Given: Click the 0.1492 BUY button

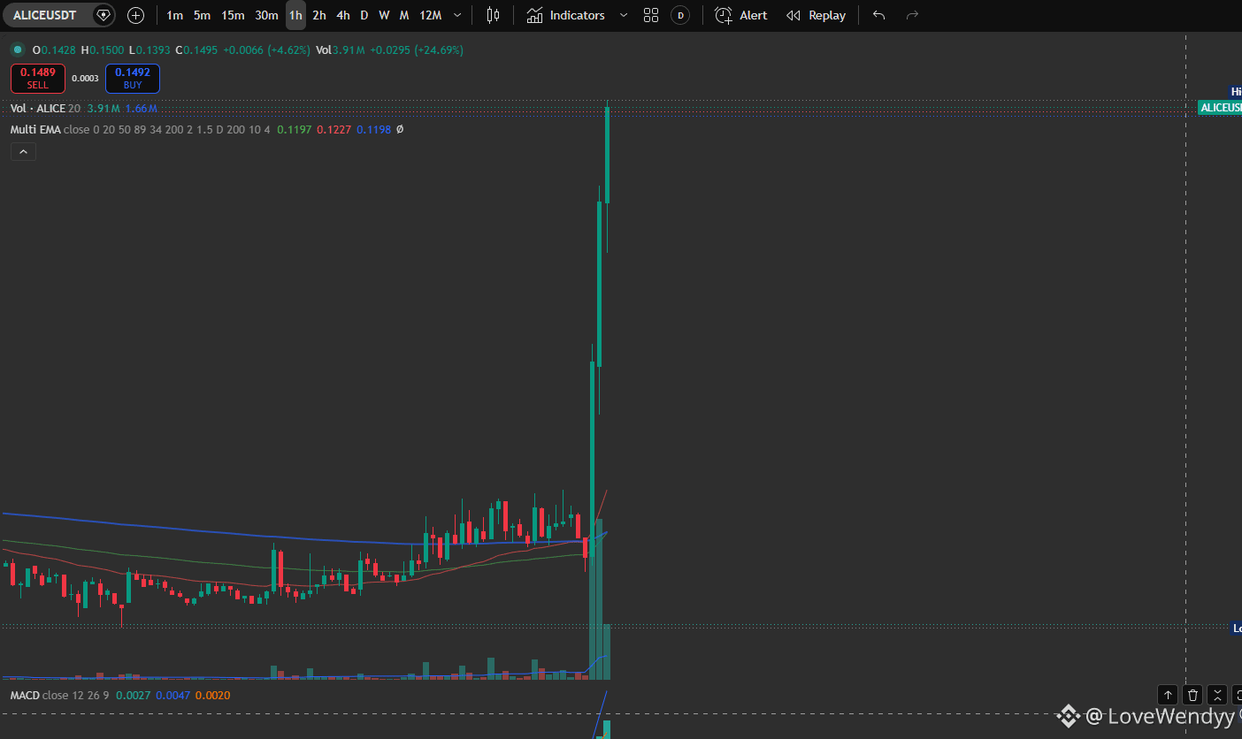Looking at the screenshot, I should coord(133,79).
